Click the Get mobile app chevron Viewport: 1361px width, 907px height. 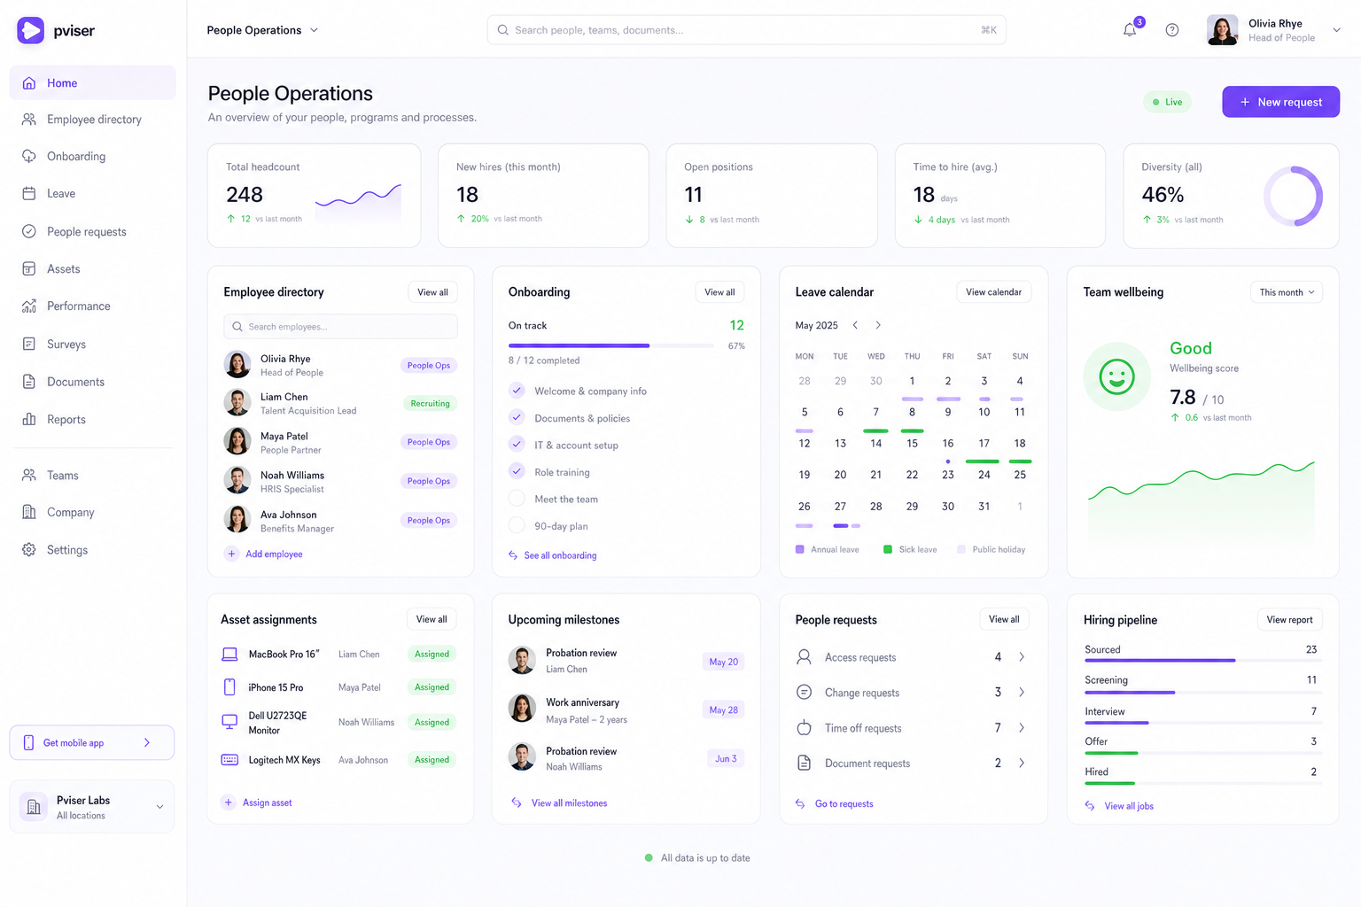coord(147,742)
